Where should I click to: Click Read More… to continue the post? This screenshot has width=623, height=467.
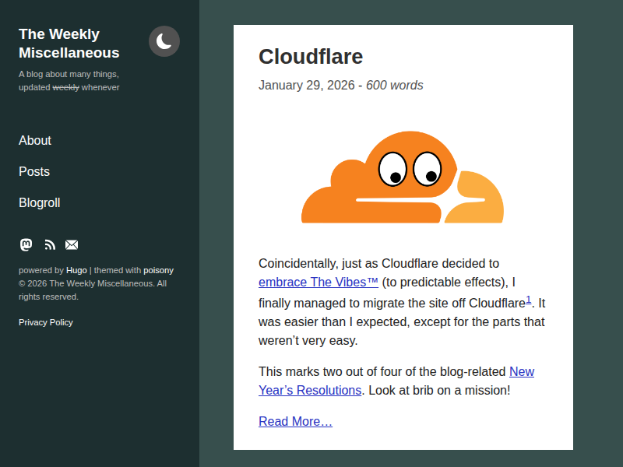coord(295,421)
